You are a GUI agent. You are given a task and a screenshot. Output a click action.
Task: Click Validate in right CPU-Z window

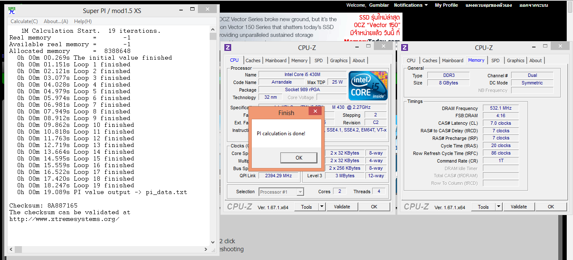coord(519,207)
